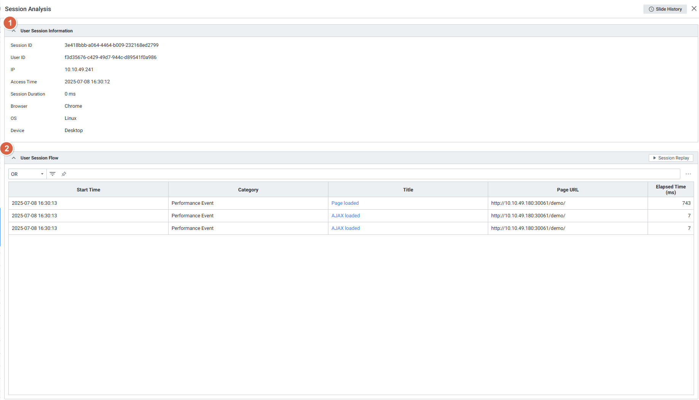This screenshot has width=699, height=400.
Task: Open the Page loaded event link
Action: (345, 203)
